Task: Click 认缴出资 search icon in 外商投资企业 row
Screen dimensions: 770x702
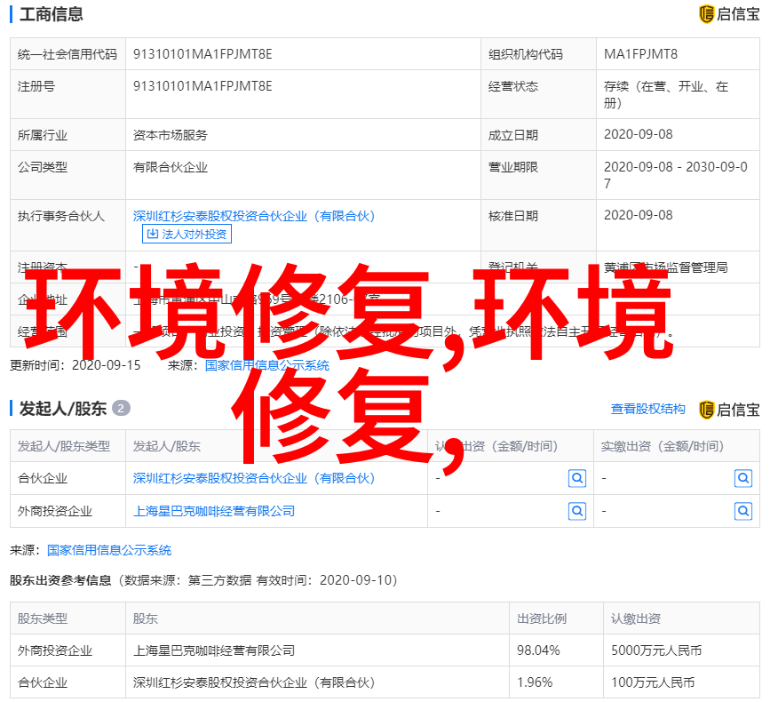Action: (x=577, y=511)
